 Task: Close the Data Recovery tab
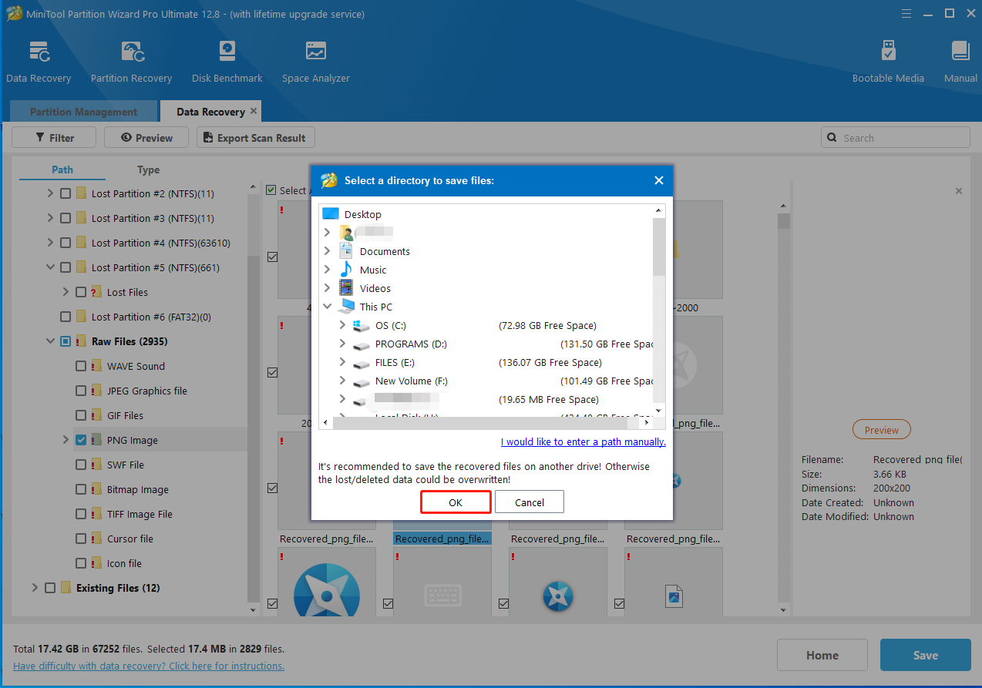pos(254,111)
